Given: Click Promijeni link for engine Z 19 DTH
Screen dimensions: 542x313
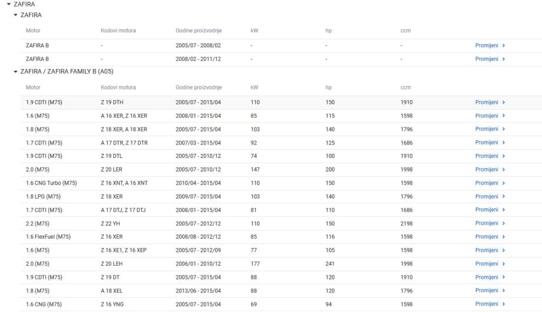Looking at the screenshot, I should point(487,103).
